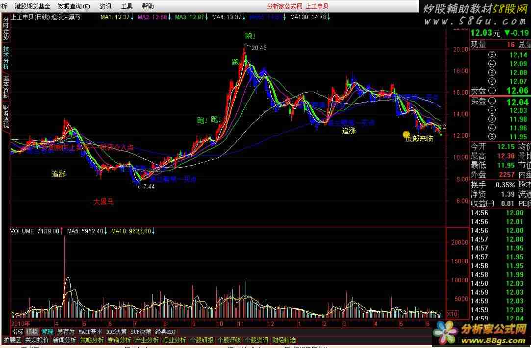Select the SUP决策 template
The width and height of the screenshot is (531, 348).
tap(141, 332)
